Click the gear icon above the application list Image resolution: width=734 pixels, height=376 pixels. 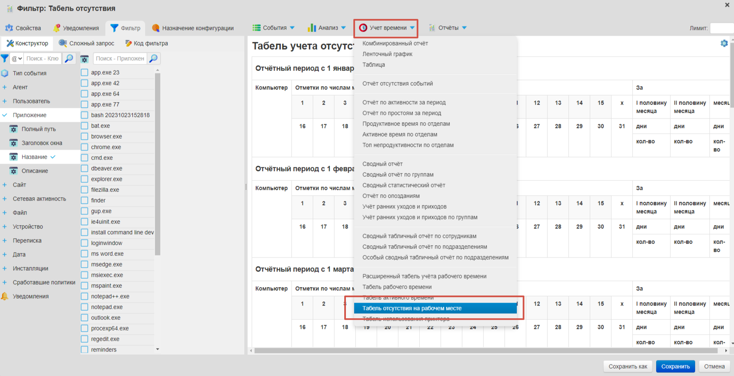pyautogui.click(x=84, y=59)
